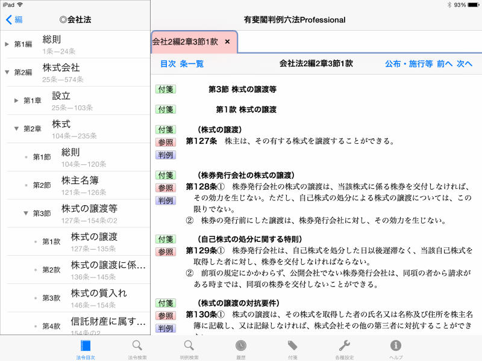
Task: Click article heading (株式の譲渡)
Action: (219, 130)
